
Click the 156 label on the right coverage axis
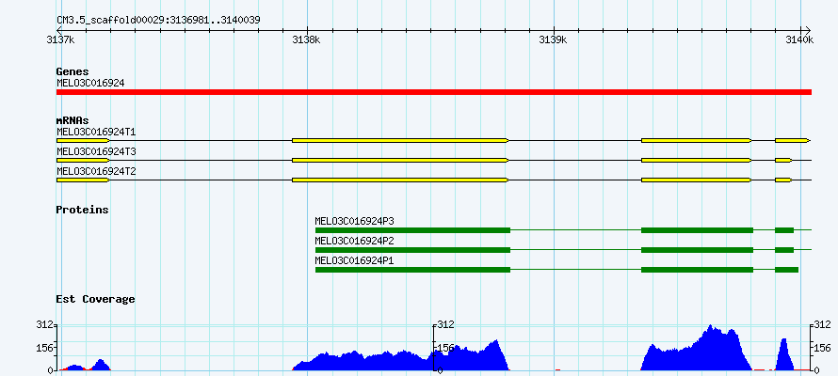point(823,348)
